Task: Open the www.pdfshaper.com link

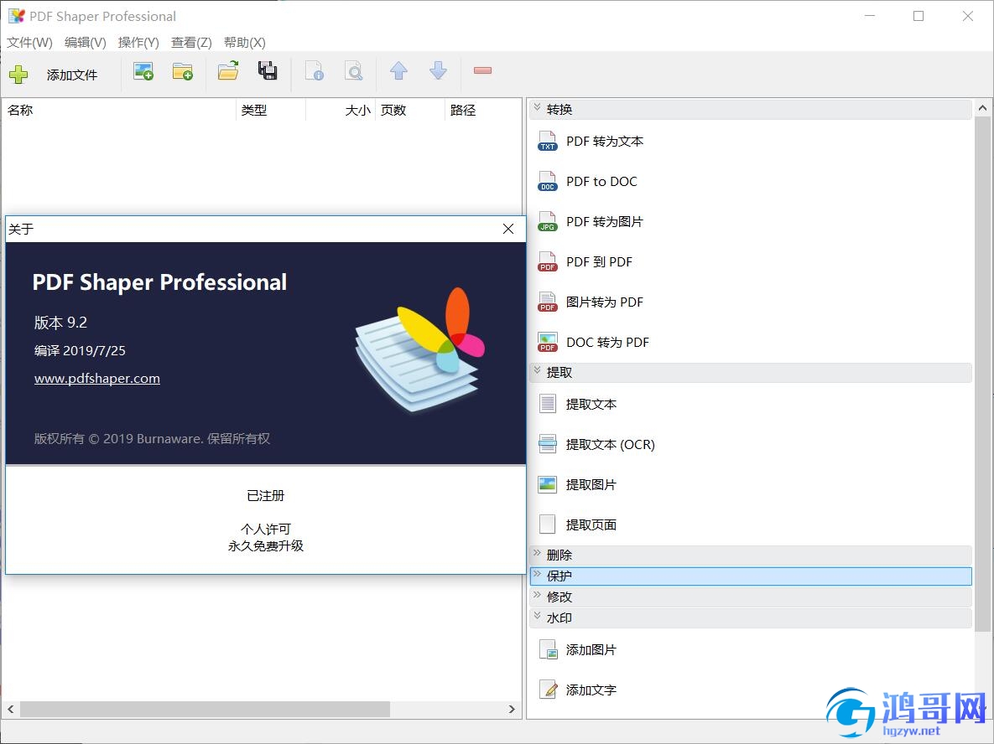Action: click(x=97, y=379)
